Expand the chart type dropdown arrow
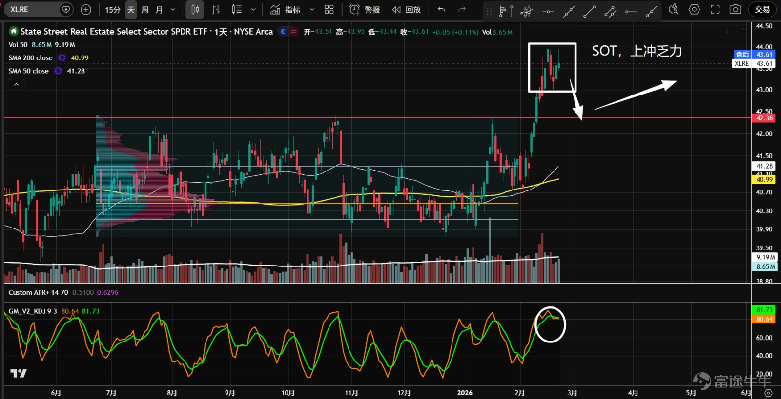 coord(253,10)
